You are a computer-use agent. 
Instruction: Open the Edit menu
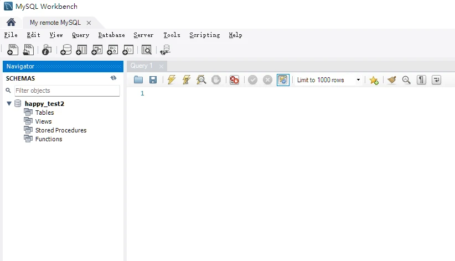[x=33, y=35]
